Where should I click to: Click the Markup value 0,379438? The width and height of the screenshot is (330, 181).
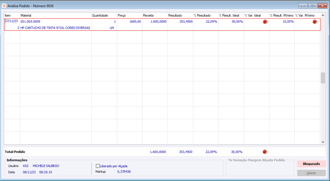[x=124, y=172]
